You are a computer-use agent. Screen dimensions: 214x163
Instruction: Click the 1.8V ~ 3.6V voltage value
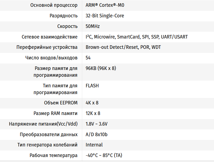(x=97, y=124)
